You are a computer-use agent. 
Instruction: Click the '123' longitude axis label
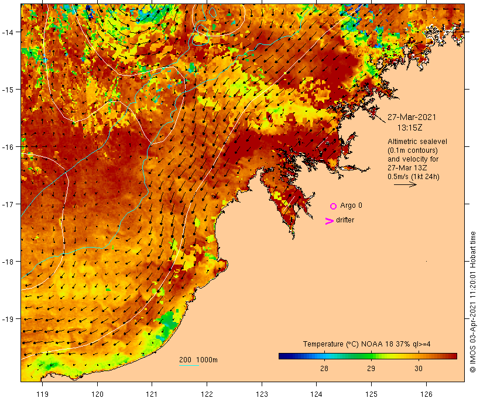pos(262,394)
